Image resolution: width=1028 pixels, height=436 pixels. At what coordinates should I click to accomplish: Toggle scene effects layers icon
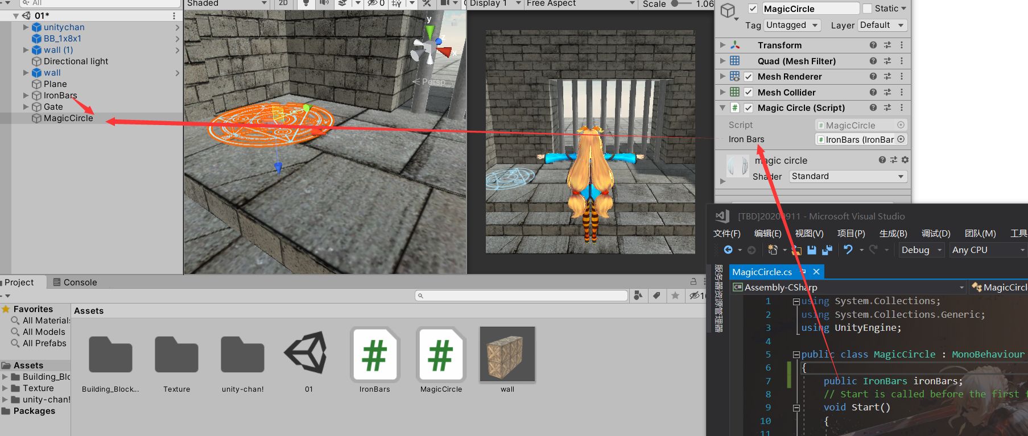tap(342, 3)
